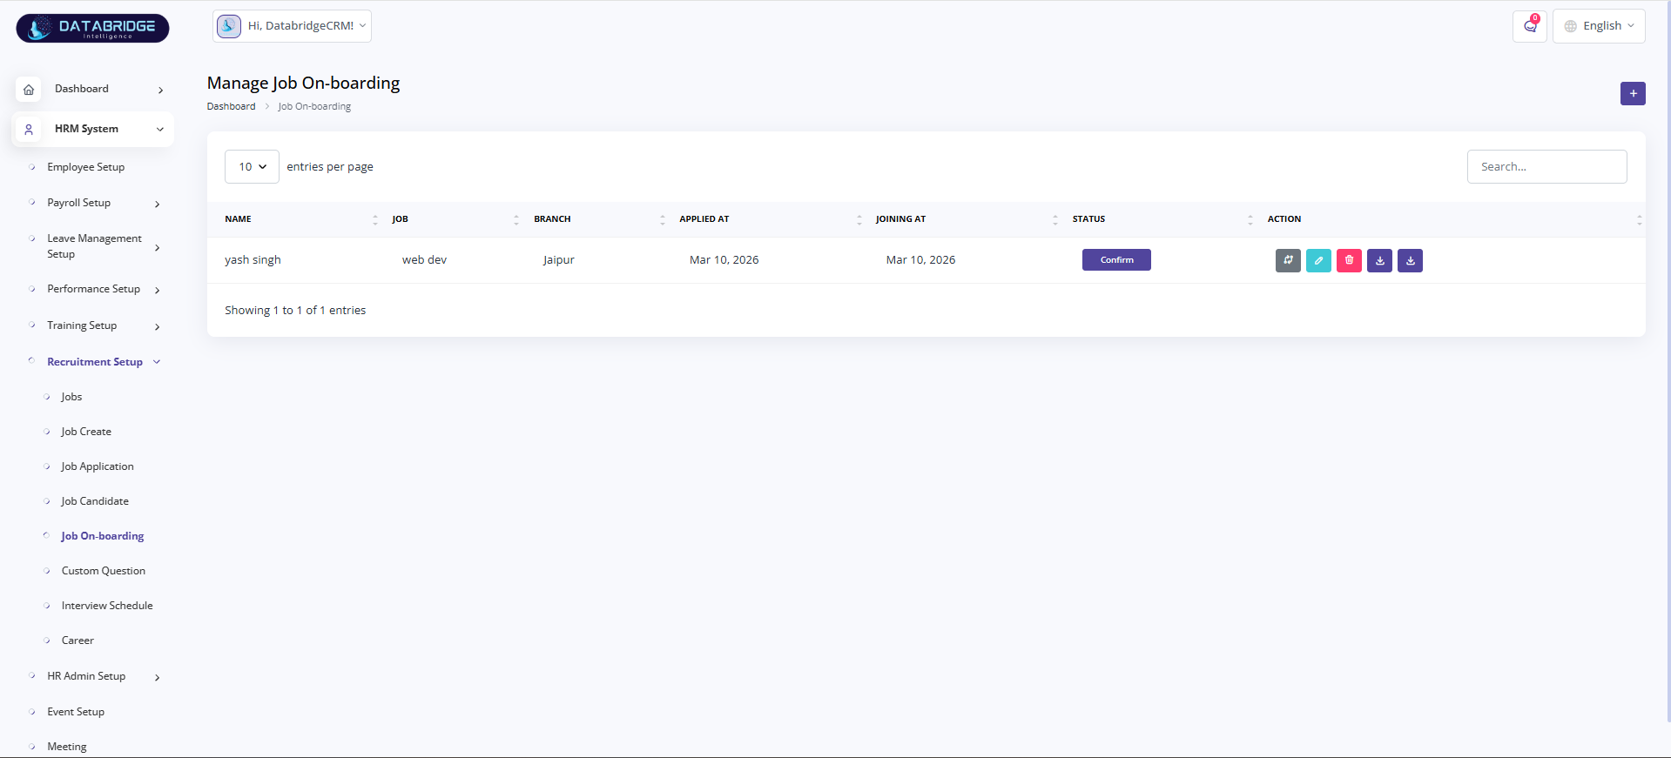Click the Dashboard home icon in sidebar
The image size is (1671, 758).
pyautogui.click(x=29, y=89)
